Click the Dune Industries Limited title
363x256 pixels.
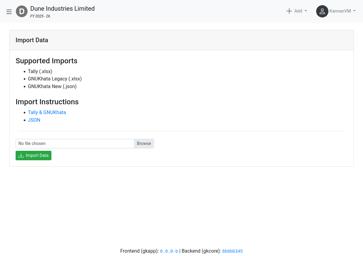coord(62,9)
